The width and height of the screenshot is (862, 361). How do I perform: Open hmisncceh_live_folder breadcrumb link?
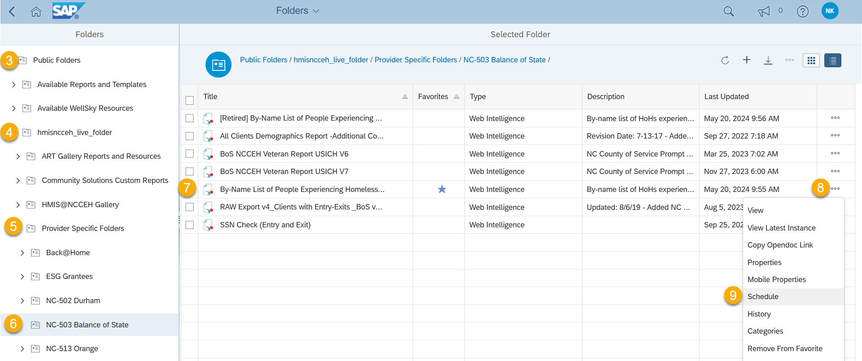pos(331,60)
